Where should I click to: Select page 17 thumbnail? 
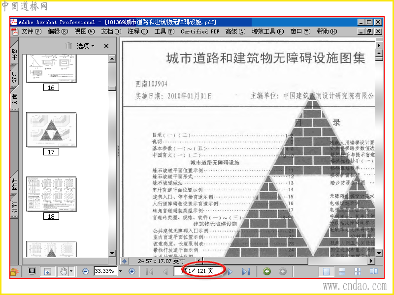click(x=51, y=130)
